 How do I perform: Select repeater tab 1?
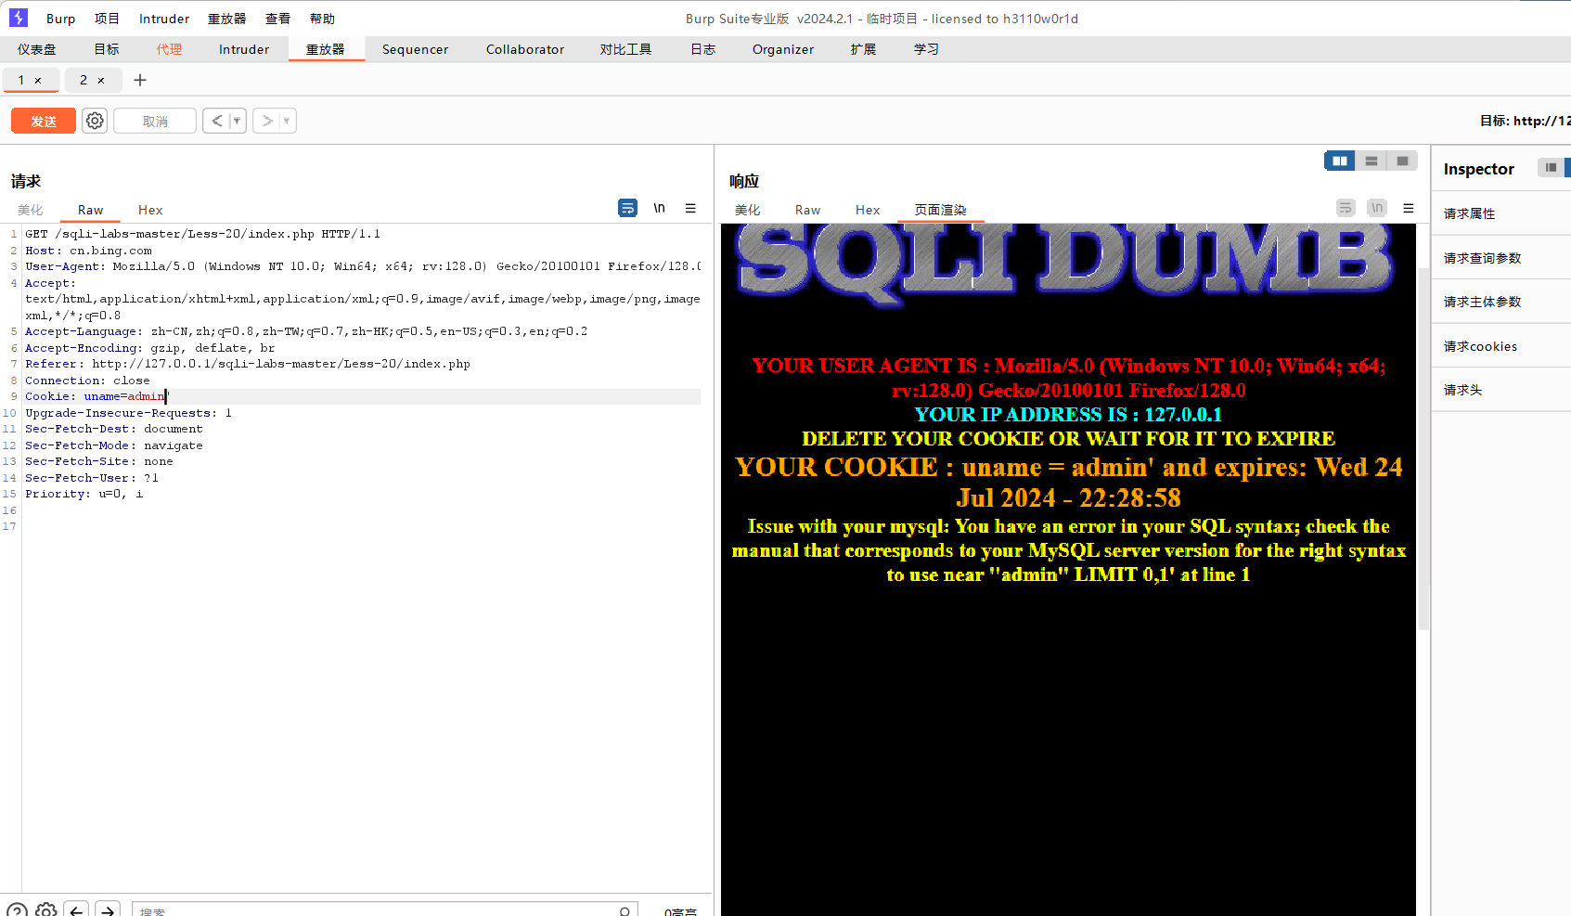[x=21, y=80]
